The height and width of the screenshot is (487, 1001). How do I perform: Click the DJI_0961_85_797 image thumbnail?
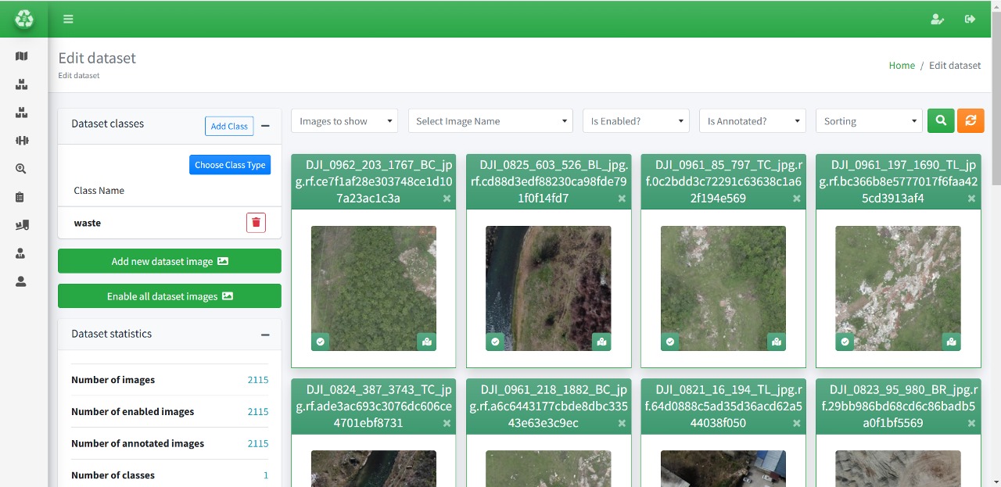[723, 288]
